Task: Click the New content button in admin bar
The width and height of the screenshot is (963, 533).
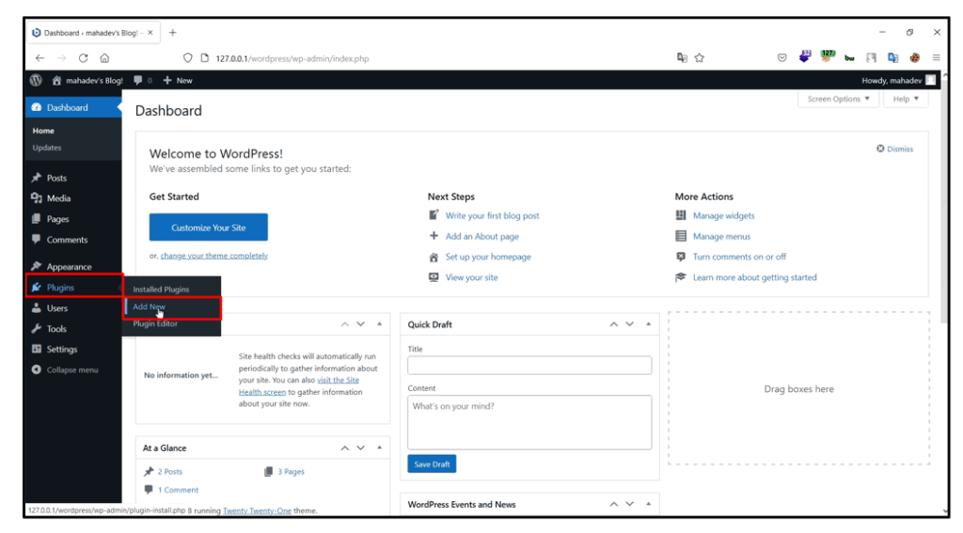Action: click(178, 81)
